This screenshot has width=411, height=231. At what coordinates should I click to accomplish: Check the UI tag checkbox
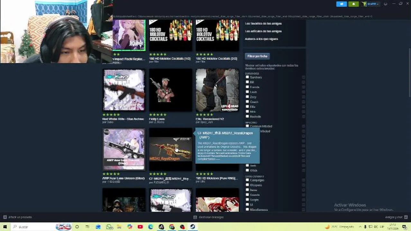pyautogui.click(x=247, y=204)
